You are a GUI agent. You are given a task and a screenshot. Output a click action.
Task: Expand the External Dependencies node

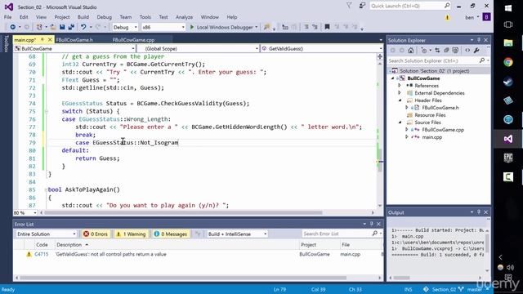pyautogui.click(x=400, y=93)
